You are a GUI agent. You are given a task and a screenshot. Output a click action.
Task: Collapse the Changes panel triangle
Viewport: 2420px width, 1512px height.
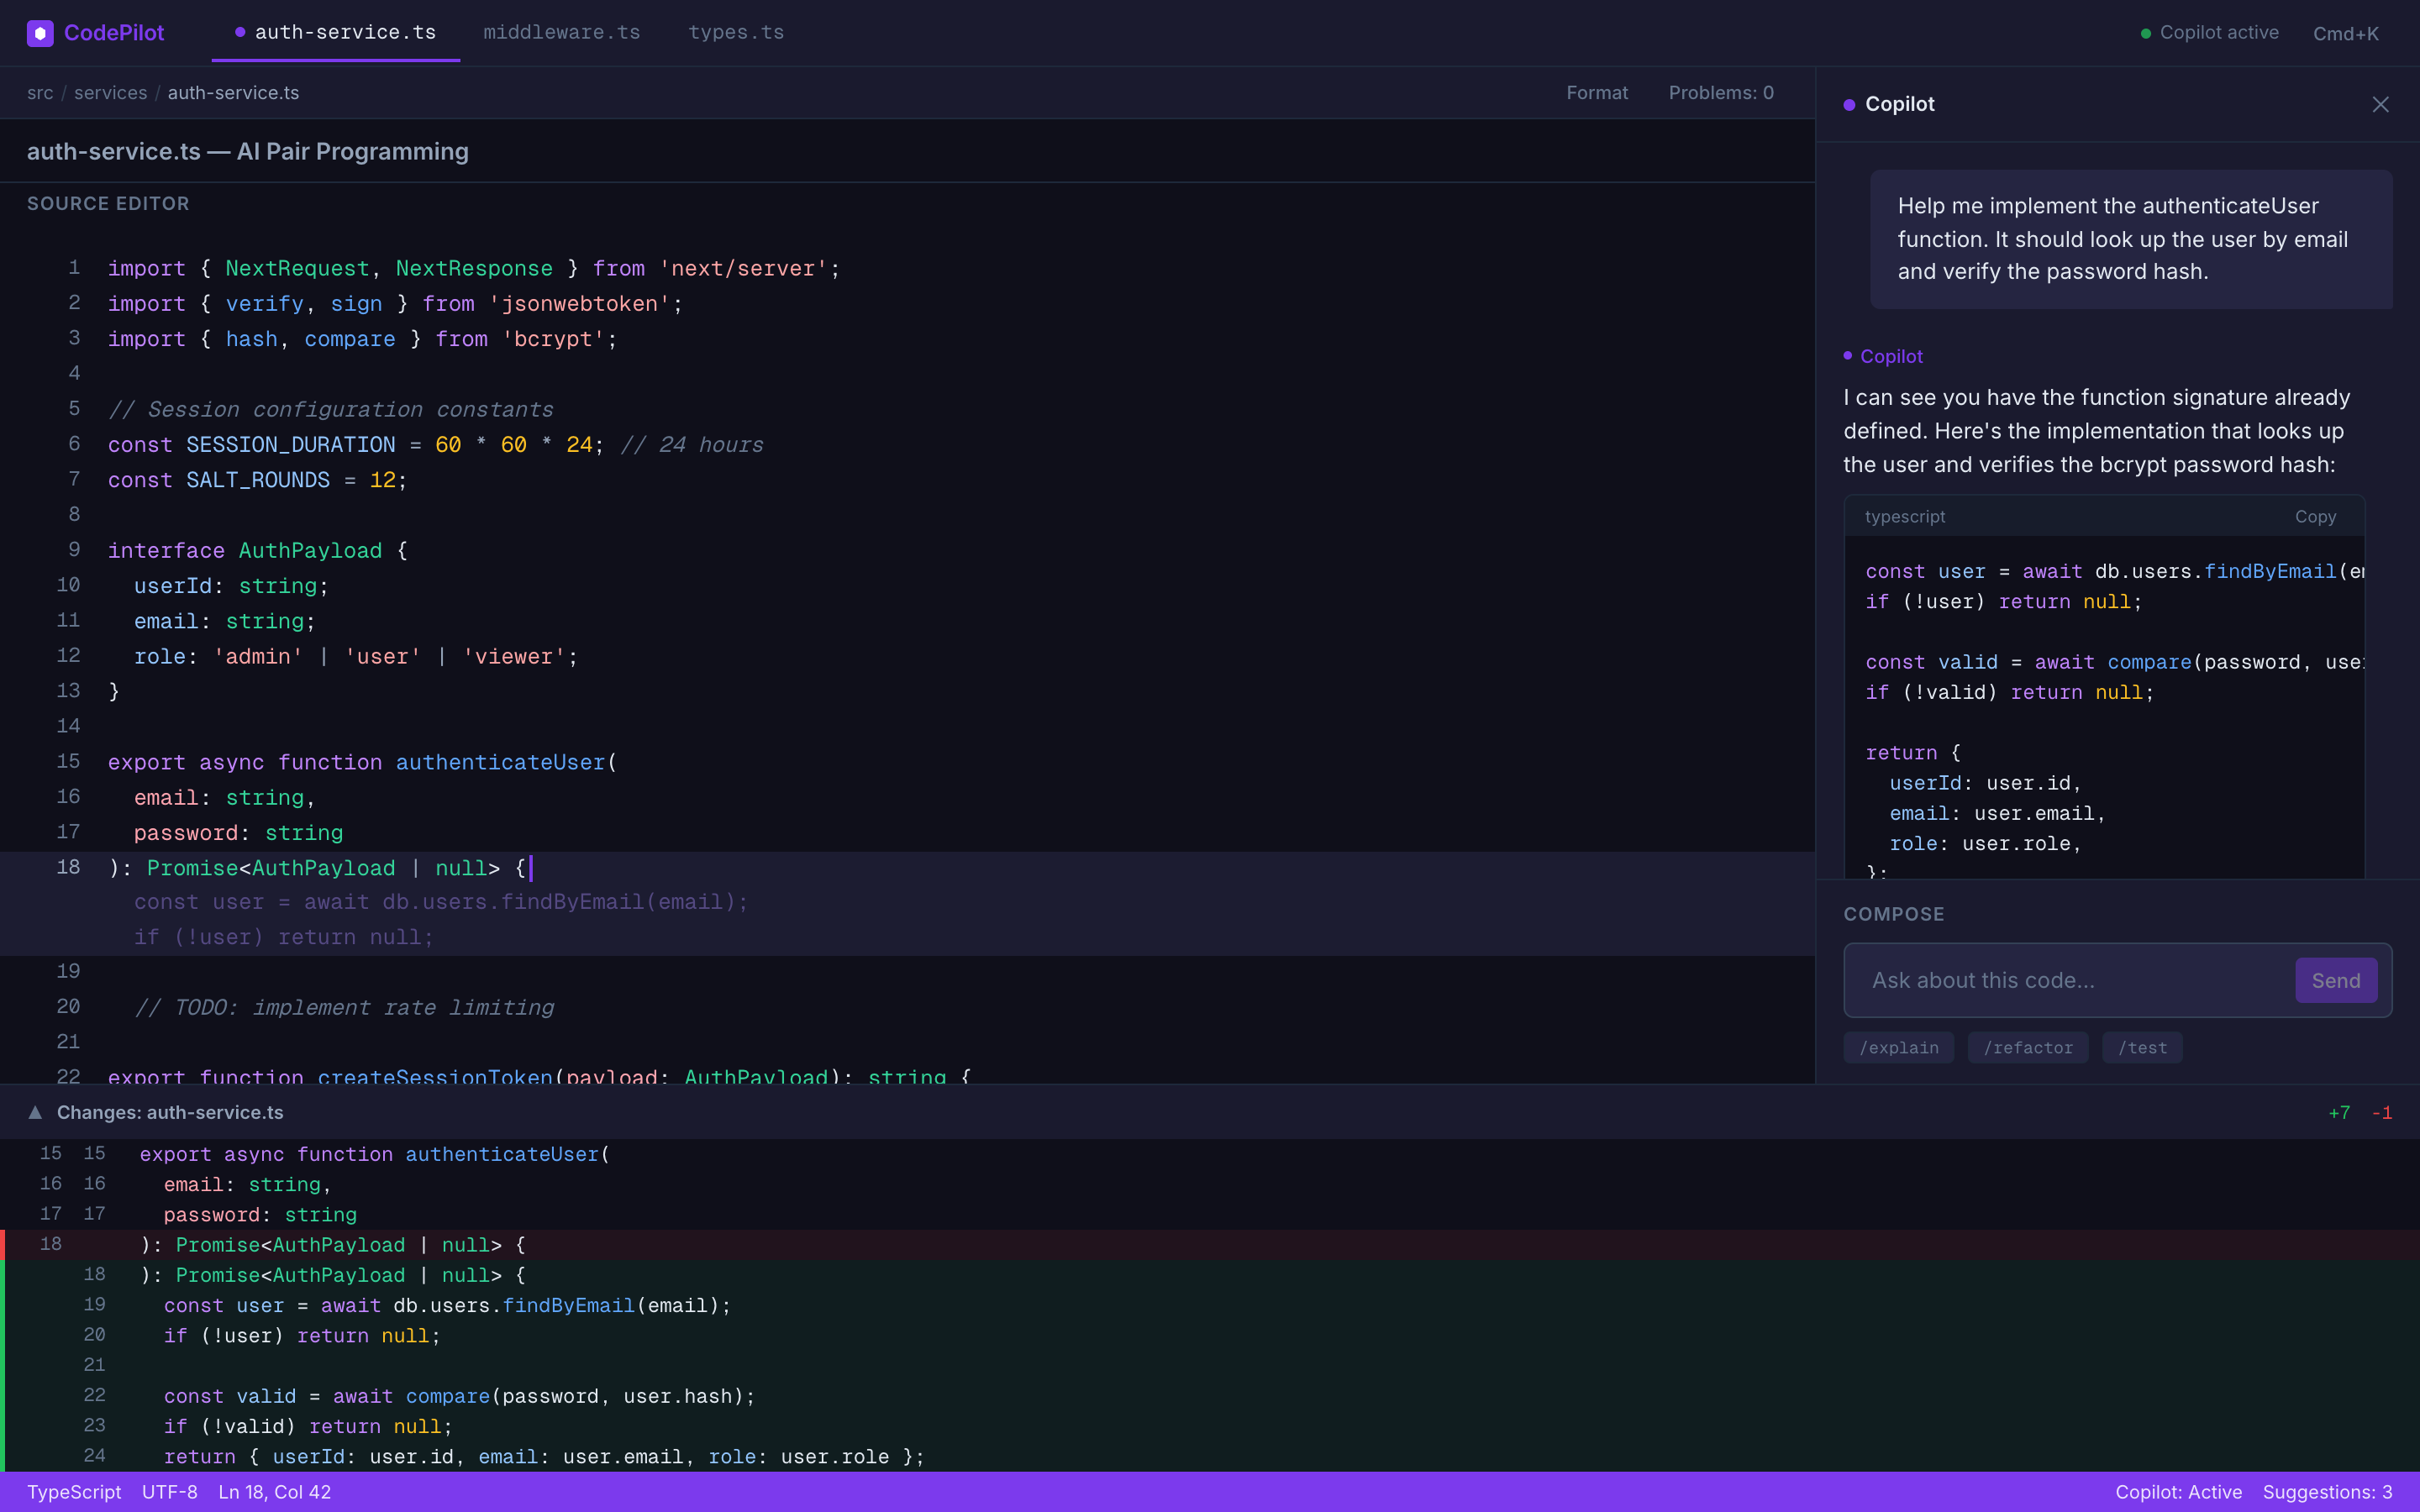click(35, 1112)
